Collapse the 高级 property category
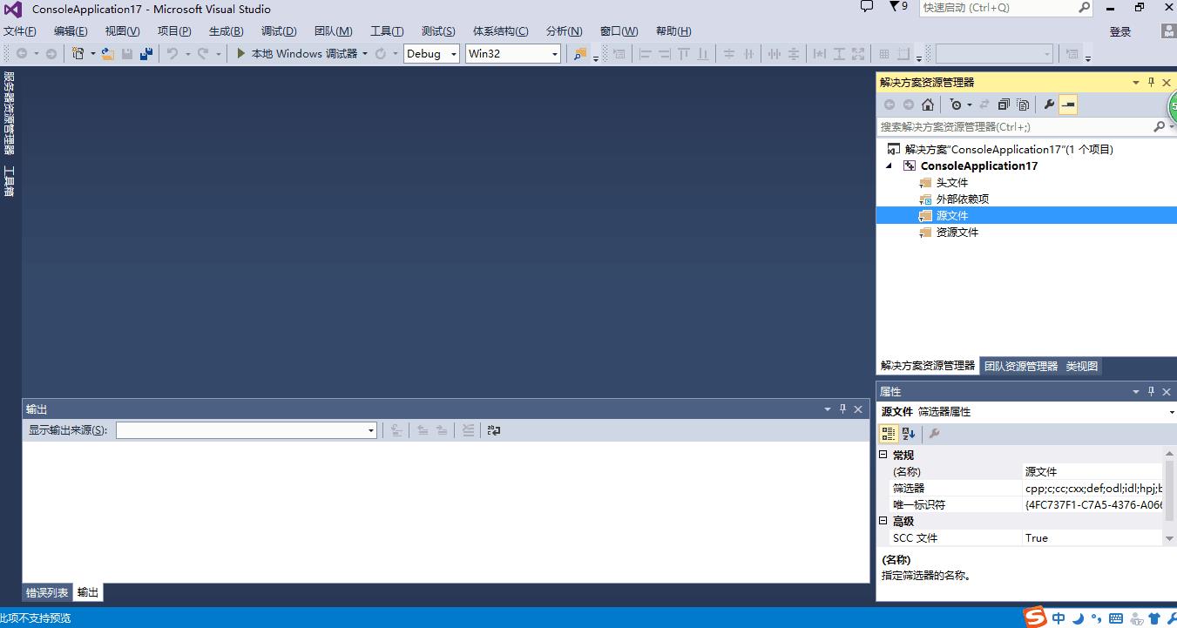 883,521
